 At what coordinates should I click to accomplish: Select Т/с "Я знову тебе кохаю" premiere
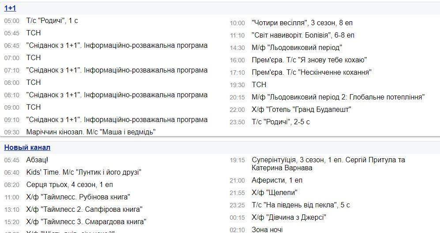pos(309,60)
